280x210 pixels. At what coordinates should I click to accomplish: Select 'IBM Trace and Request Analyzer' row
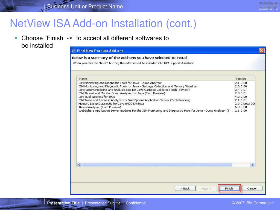[166, 100]
